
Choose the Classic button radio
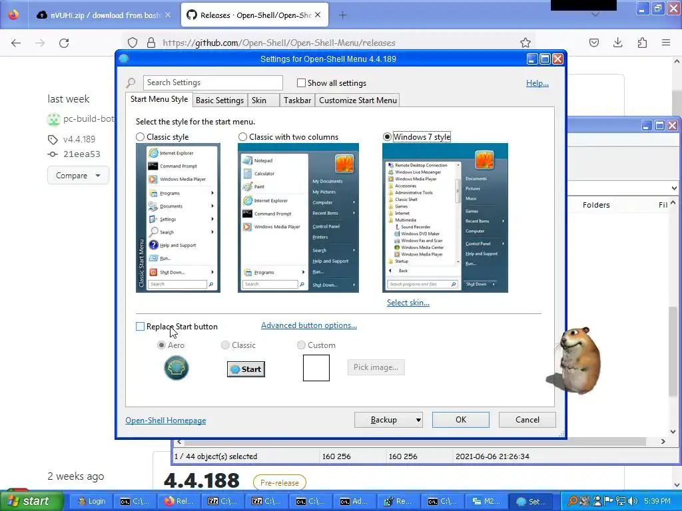pyautogui.click(x=225, y=345)
